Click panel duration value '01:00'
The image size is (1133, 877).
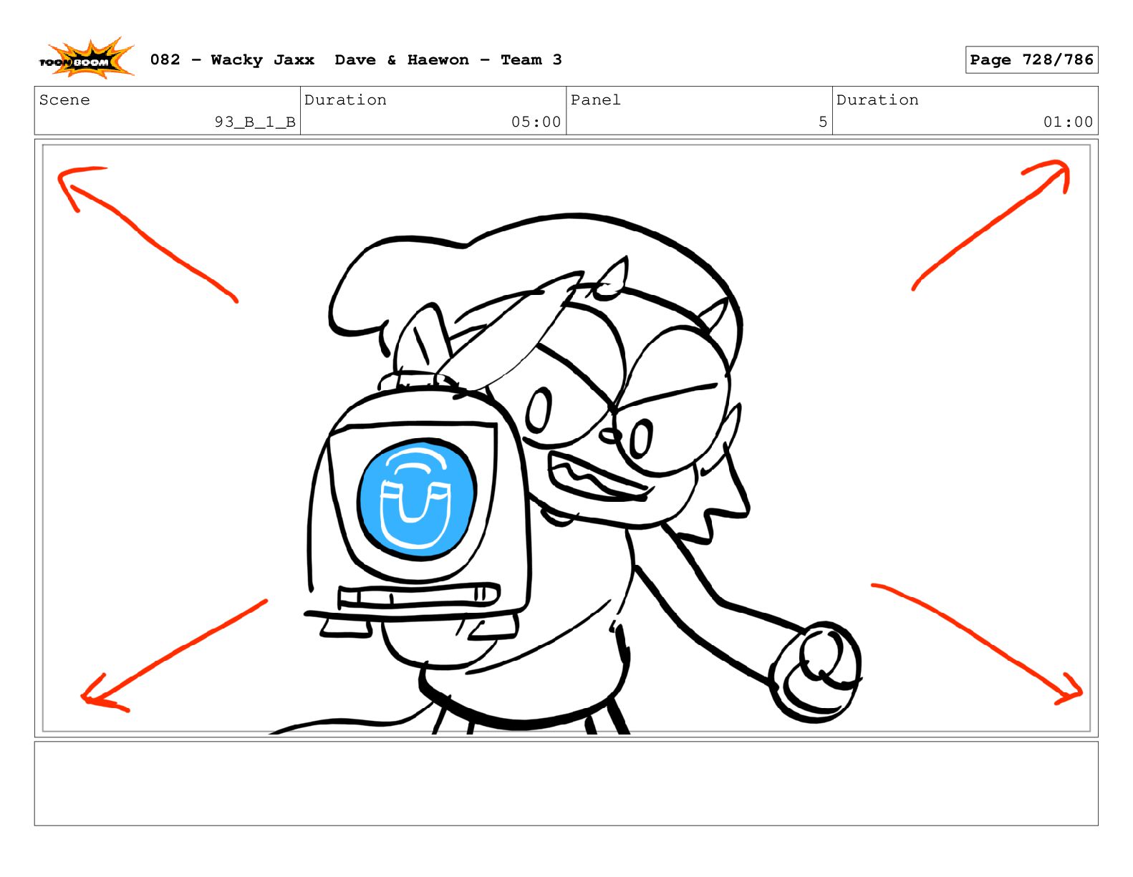click(x=1068, y=122)
